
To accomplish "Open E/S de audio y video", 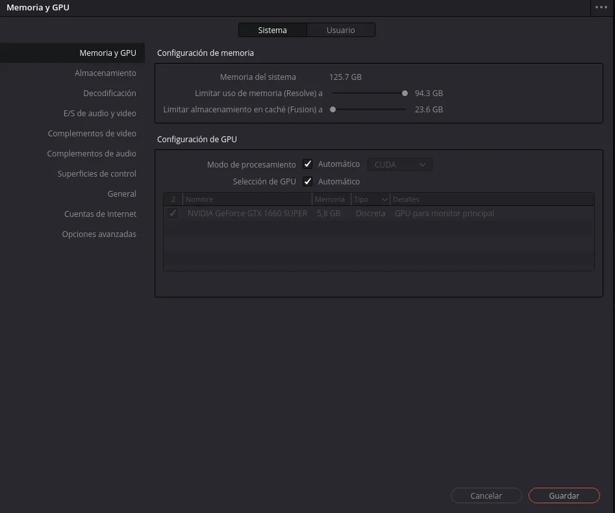I will [99, 114].
